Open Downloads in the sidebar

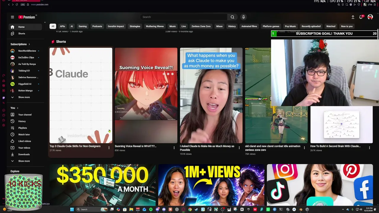point(25,154)
